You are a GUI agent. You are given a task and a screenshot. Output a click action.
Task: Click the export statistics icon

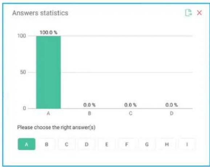point(189,13)
